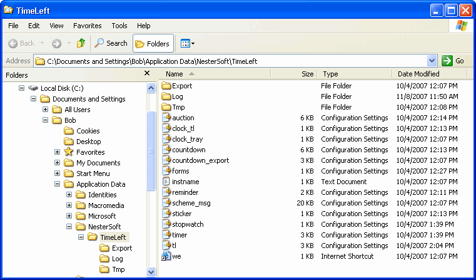Image resolution: width=476 pixels, height=280 pixels.
Task: Select the Microsoft folder in tree
Action: (96, 216)
